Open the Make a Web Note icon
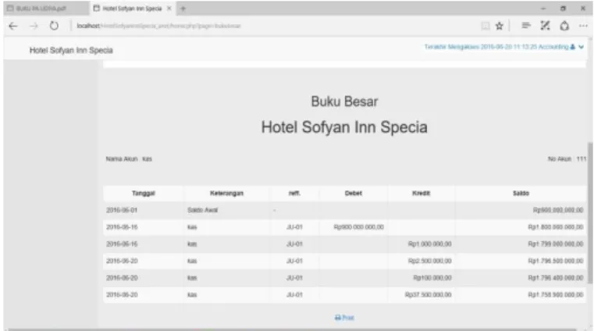Image resolution: width=594 pixels, height=331 pixels. pos(545,26)
